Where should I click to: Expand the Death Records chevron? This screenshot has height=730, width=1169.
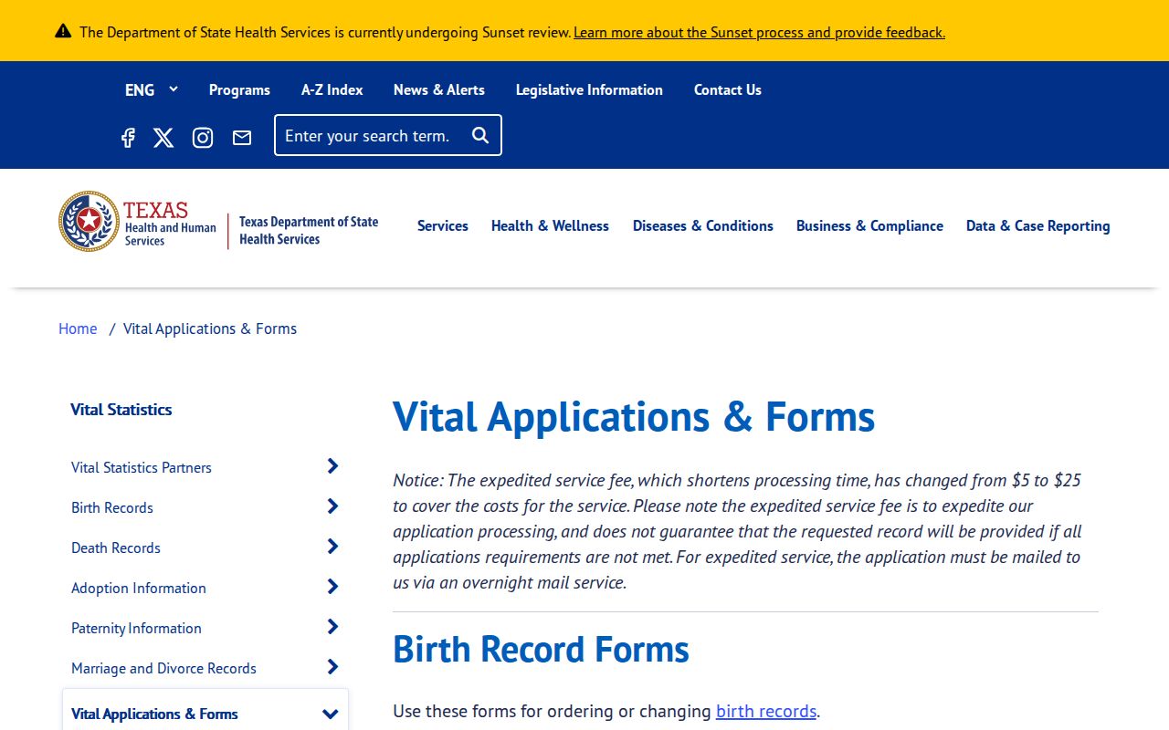tap(332, 547)
